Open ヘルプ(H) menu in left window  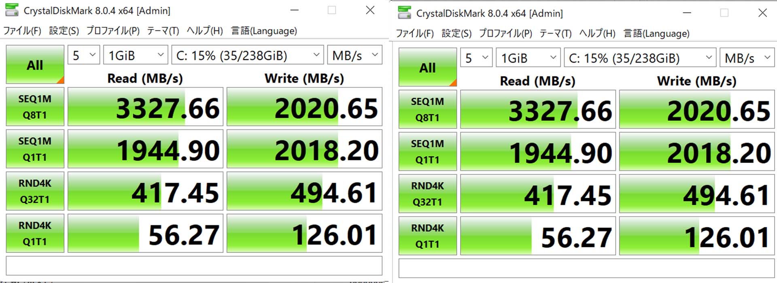[x=205, y=31]
